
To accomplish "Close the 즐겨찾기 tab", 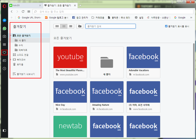I will point(75,5).
